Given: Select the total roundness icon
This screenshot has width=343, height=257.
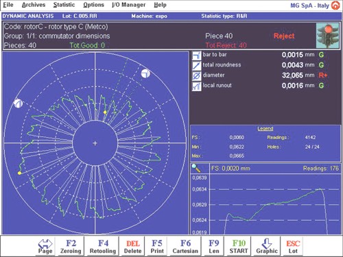Looking at the screenshot, I should click(196, 66).
